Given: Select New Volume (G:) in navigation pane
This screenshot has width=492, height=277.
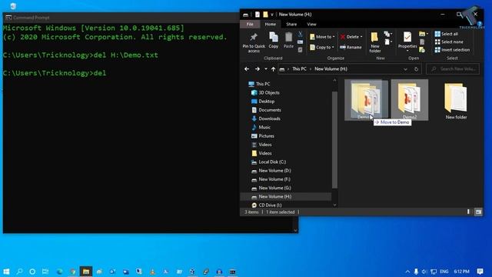Looking at the screenshot, I should tap(271, 188).
